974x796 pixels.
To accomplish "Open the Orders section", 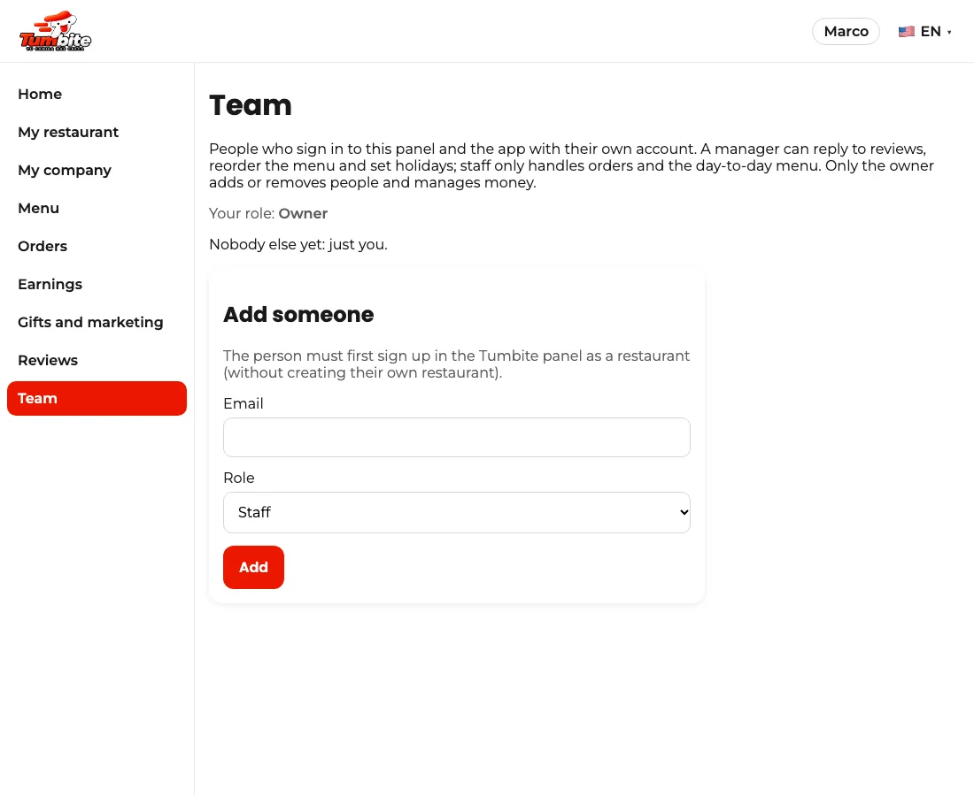I will 97,246.
